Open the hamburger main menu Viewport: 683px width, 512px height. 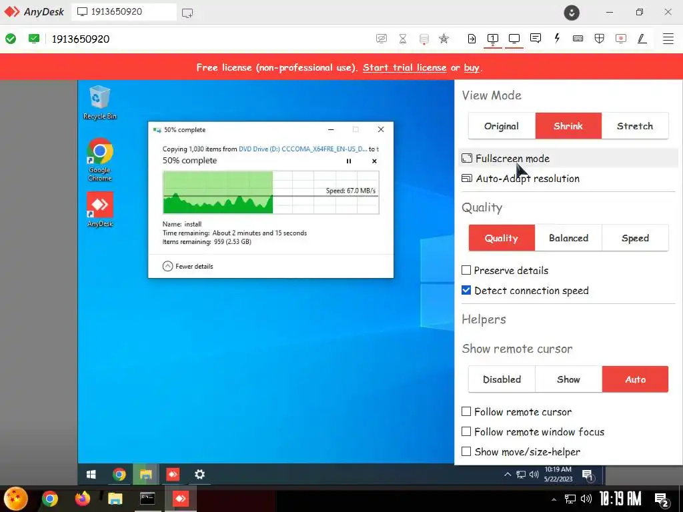[668, 39]
